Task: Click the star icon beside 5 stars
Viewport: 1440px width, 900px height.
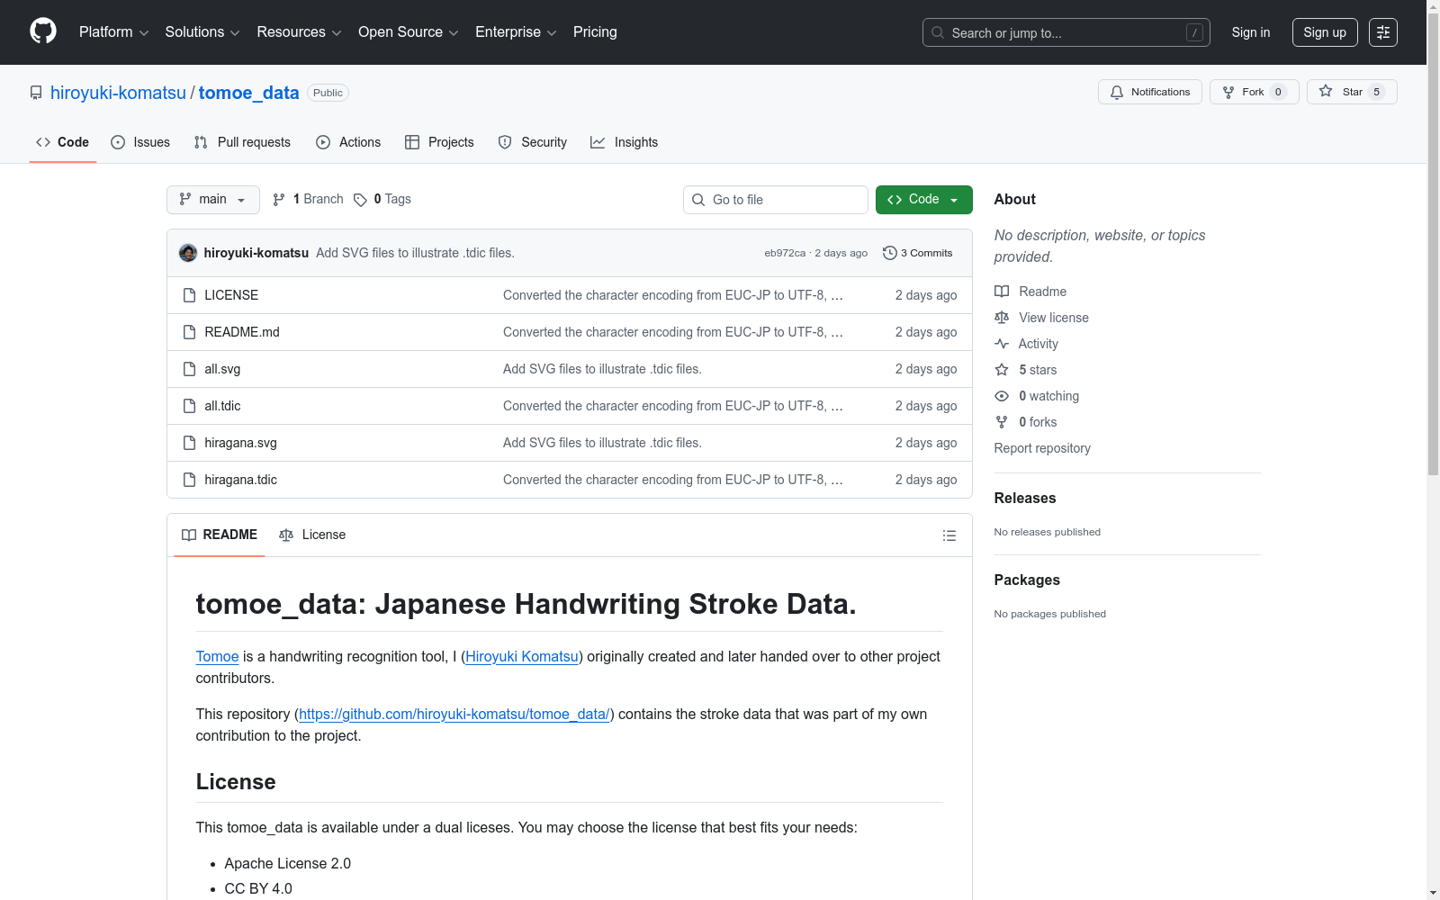Action: click(x=1002, y=370)
